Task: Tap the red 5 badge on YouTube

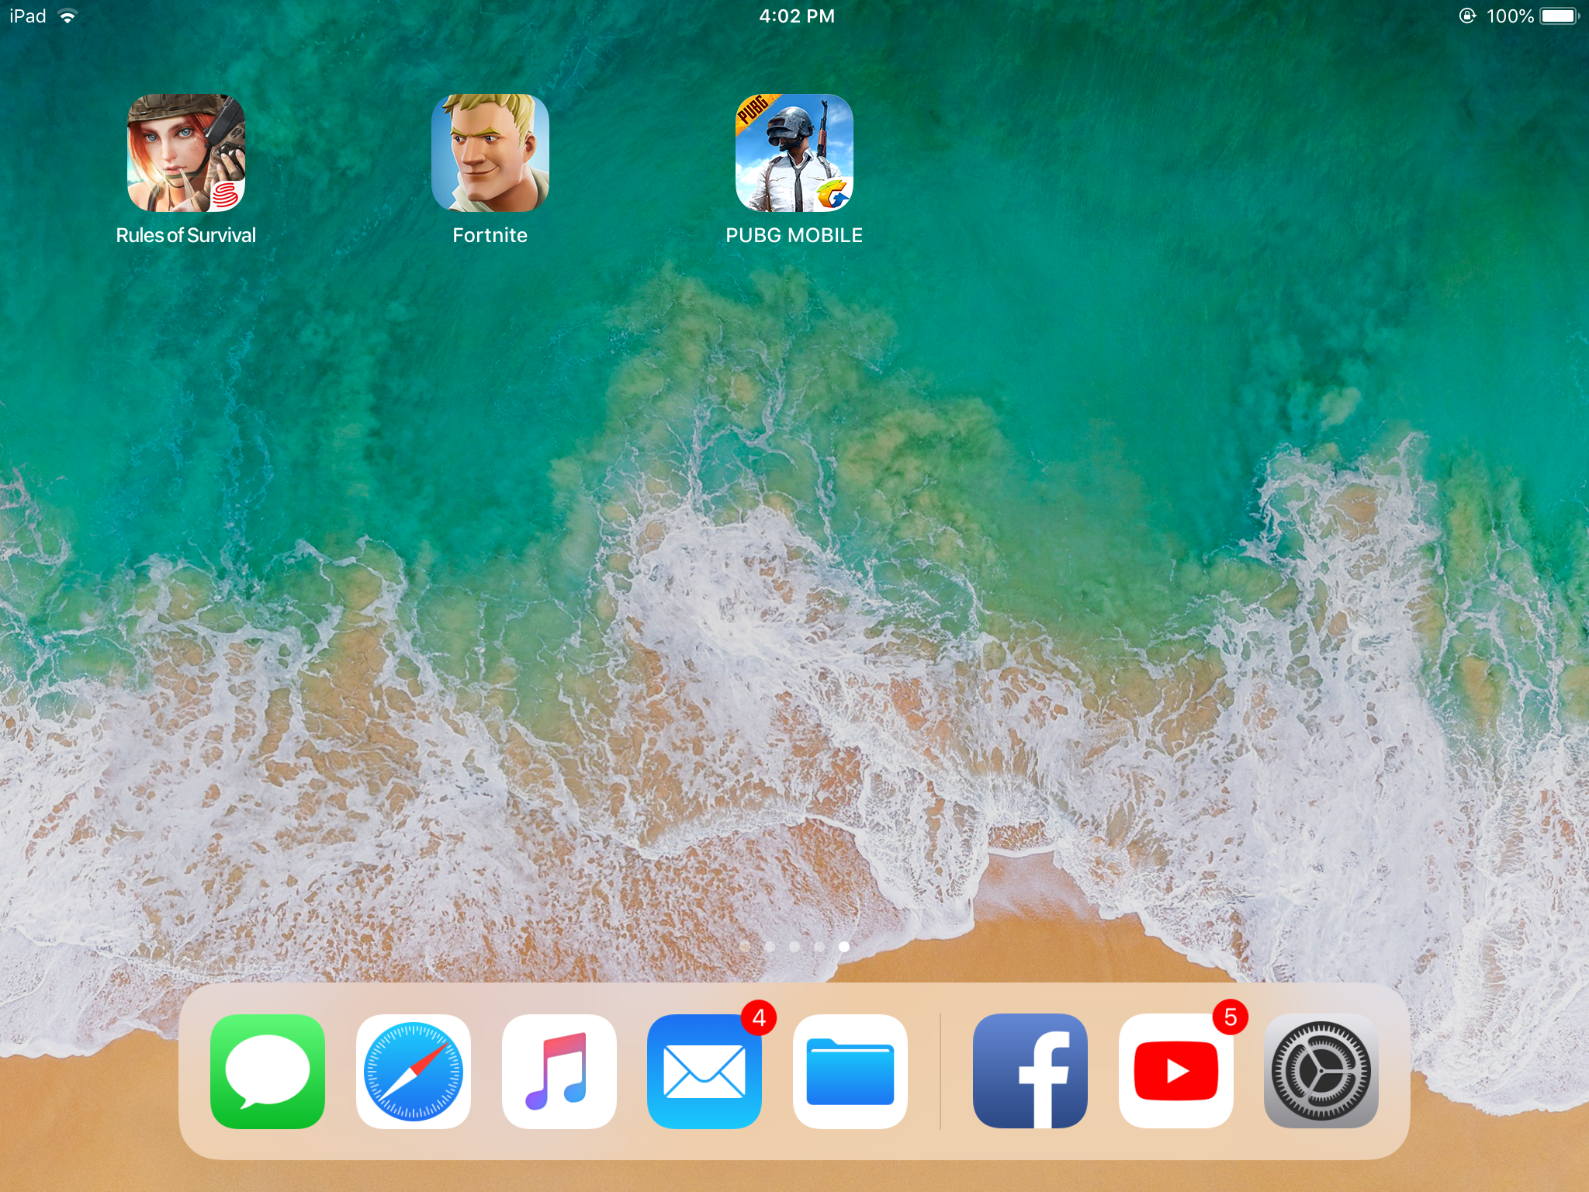Action: click(x=1231, y=1017)
